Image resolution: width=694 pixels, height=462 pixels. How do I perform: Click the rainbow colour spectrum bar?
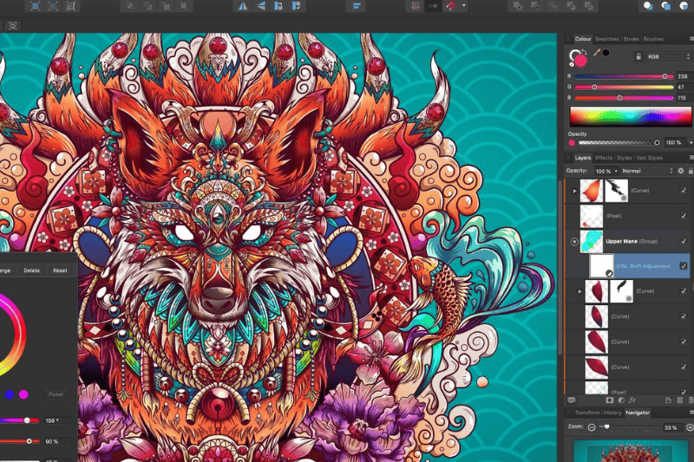click(631, 116)
